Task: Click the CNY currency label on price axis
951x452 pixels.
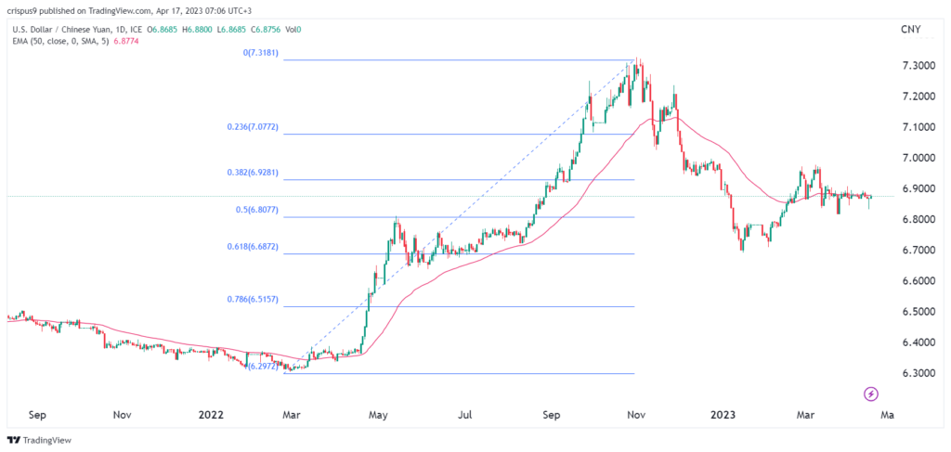Action: 909,29
